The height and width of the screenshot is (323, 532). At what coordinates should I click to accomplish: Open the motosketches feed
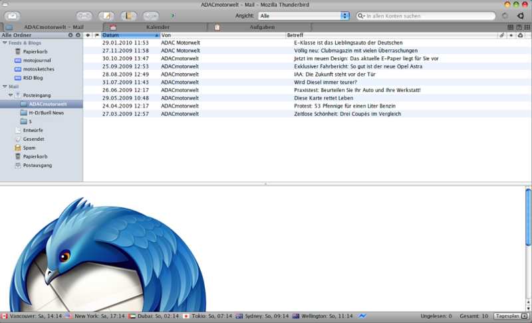(x=39, y=69)
